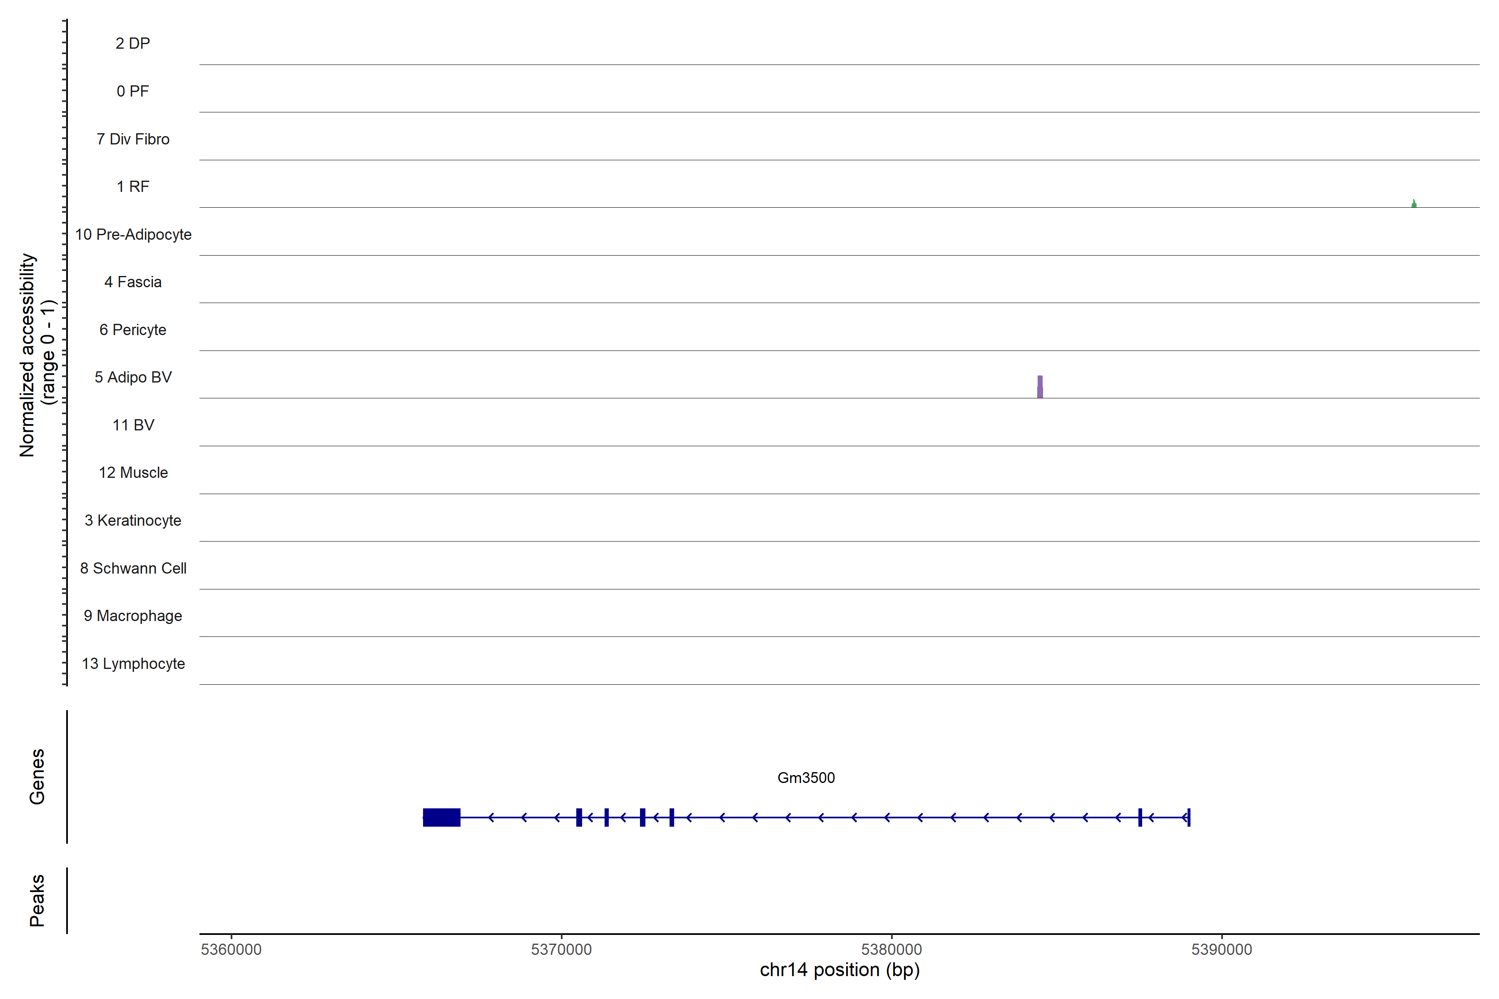Click the purple Adipo BV accessibility peak

pyautogui.click(x=1040, y=388)
